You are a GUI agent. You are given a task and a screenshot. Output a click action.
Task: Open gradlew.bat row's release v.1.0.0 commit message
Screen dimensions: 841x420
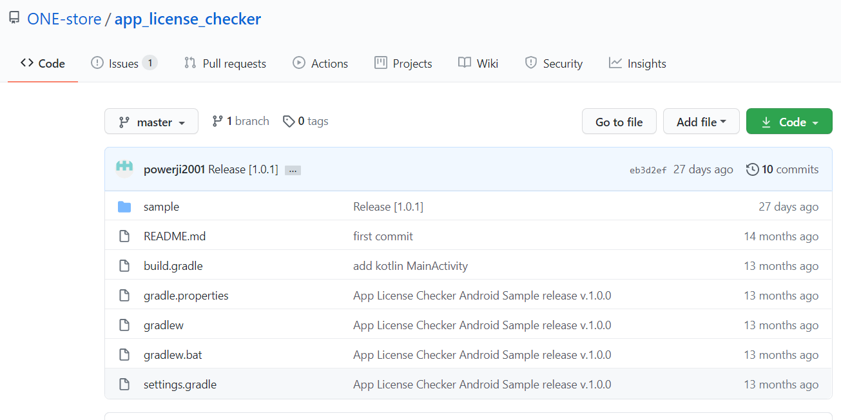[482, 355]
